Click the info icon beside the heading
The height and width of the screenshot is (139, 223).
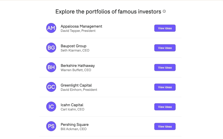point(164,11)
